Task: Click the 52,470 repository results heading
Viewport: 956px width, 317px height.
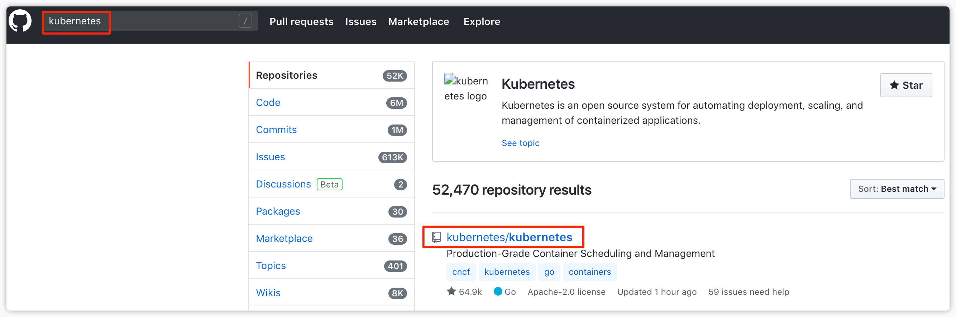Action: click(511, 190)
